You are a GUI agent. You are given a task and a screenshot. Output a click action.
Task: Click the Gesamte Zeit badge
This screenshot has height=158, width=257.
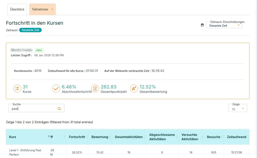point(30,30)
